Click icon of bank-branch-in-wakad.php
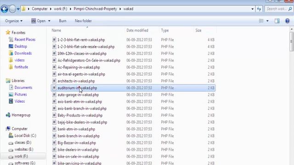 (54, 136)
